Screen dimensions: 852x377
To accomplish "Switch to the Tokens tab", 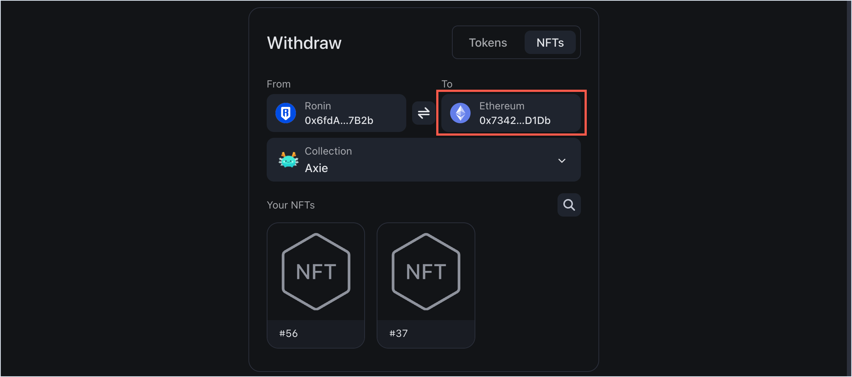I will pos(488,42).
